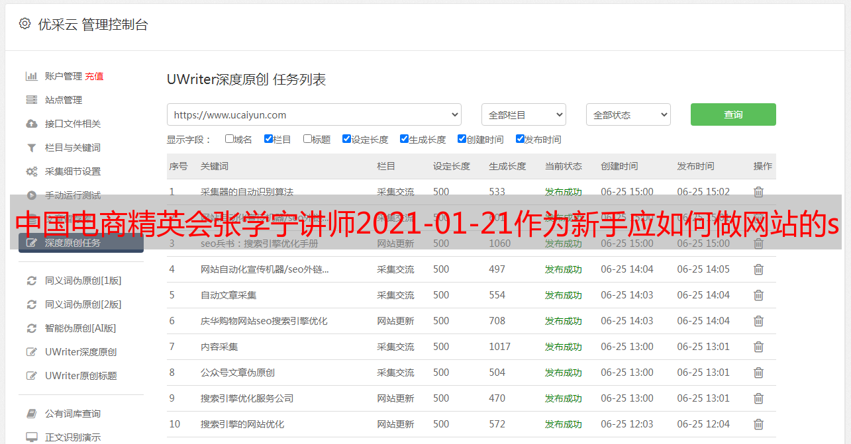Screen dimensions: 851x444
Task: Uncheck the 设定长度 display field checkbox
Action: 346,139
